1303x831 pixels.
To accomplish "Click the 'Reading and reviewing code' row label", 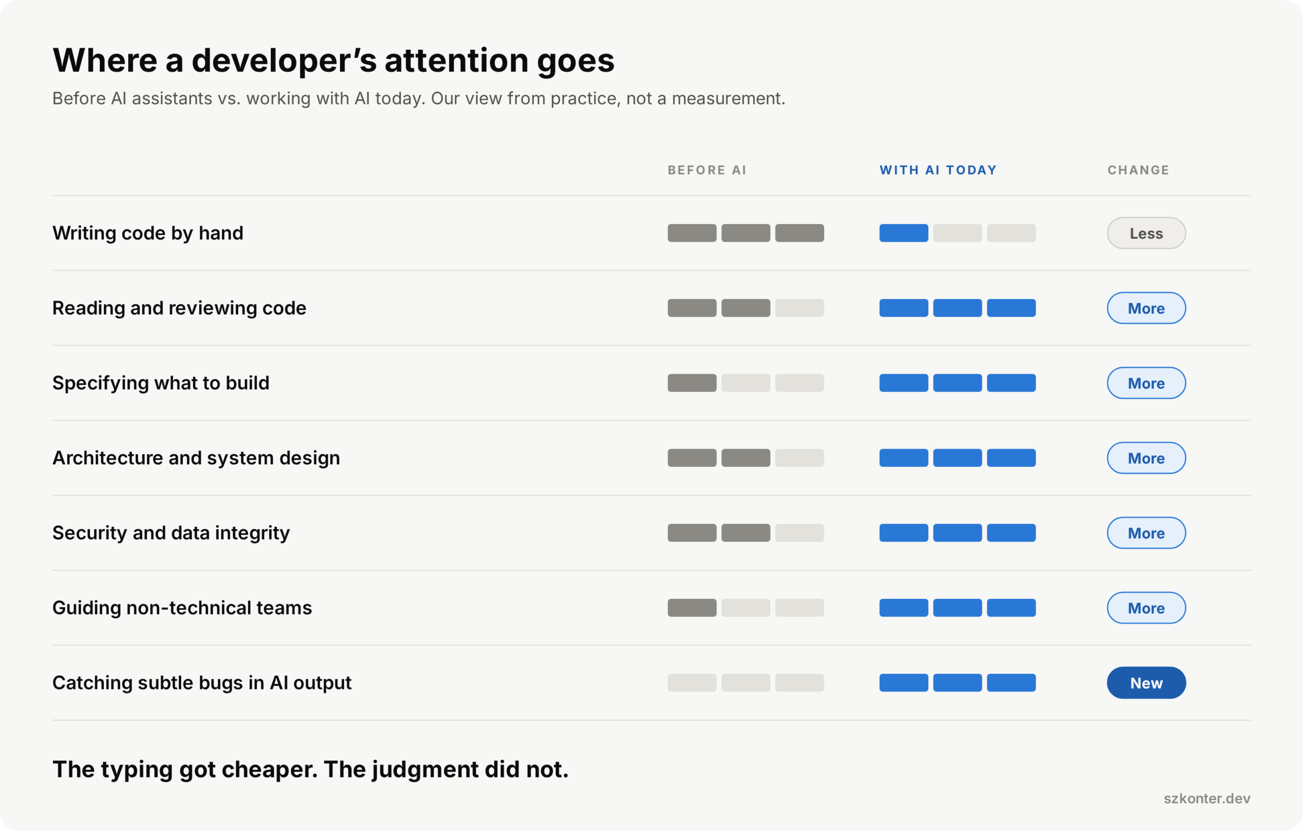I will coord(179,308).
